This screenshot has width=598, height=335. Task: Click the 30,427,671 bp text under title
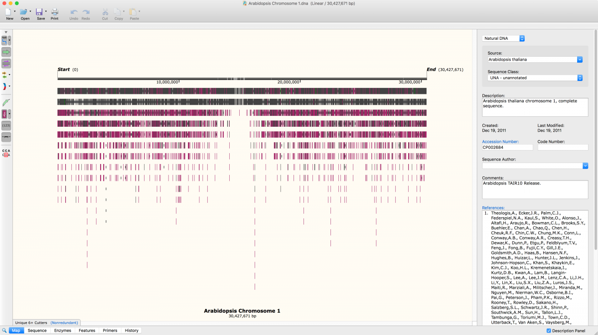coord(242,316)
